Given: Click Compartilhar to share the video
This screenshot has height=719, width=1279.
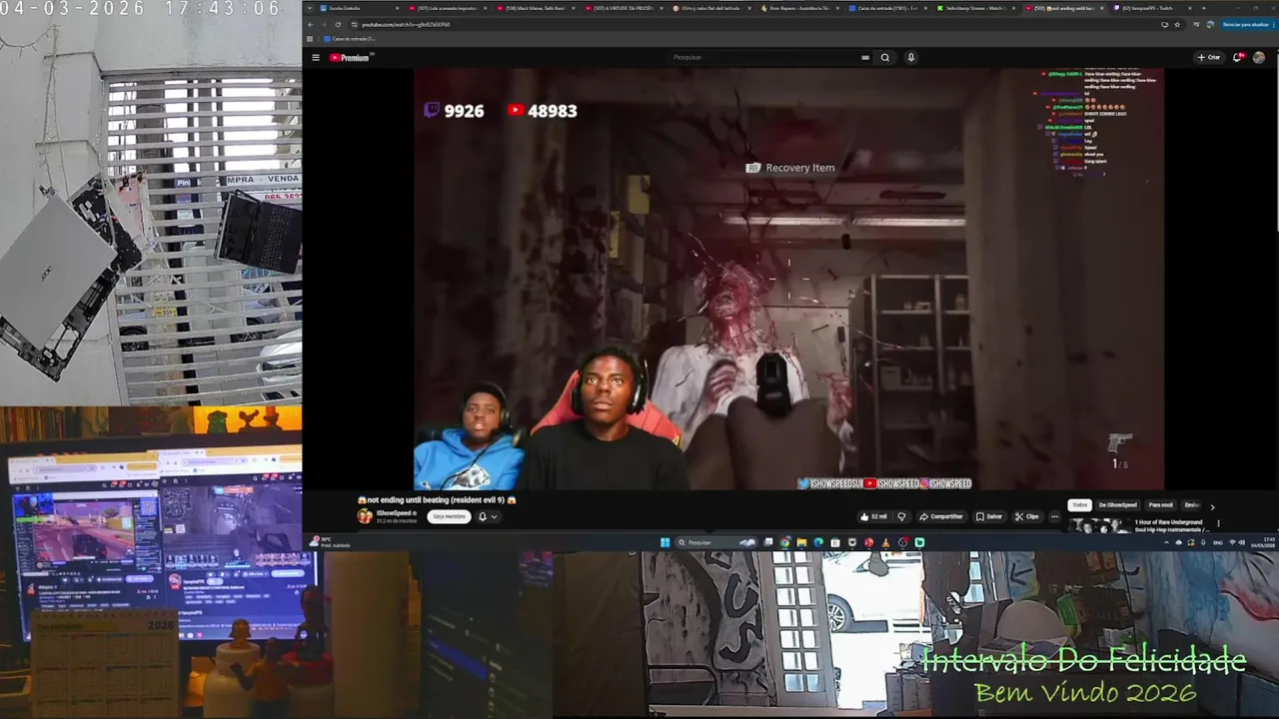Looking at the screenshot, I should tap(941, 516).
